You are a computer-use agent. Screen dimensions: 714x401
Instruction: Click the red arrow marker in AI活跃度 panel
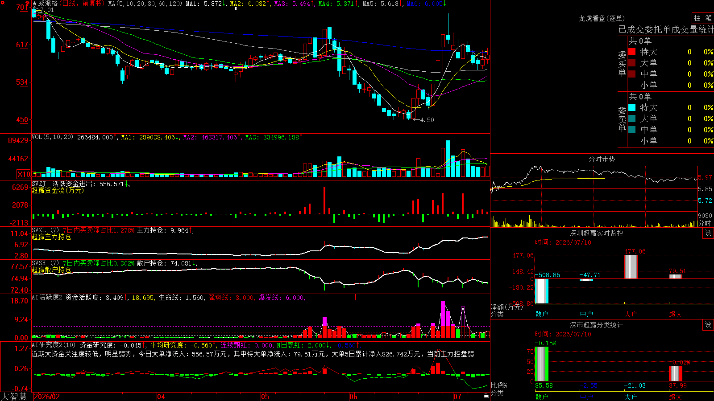(x=356, y=297)
